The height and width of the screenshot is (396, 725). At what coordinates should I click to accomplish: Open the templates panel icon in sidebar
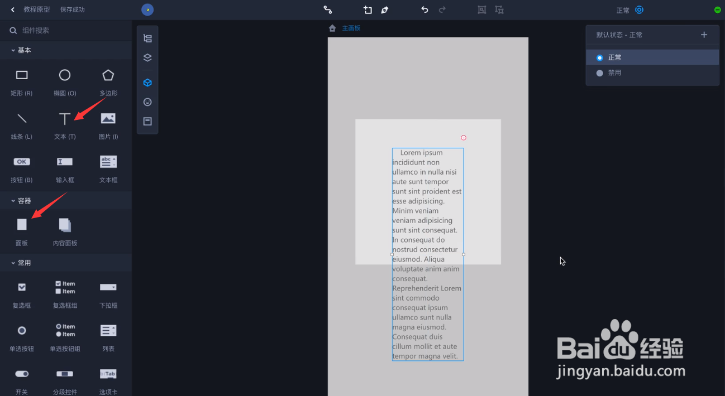pyautogui.click(x=147, y=121)
